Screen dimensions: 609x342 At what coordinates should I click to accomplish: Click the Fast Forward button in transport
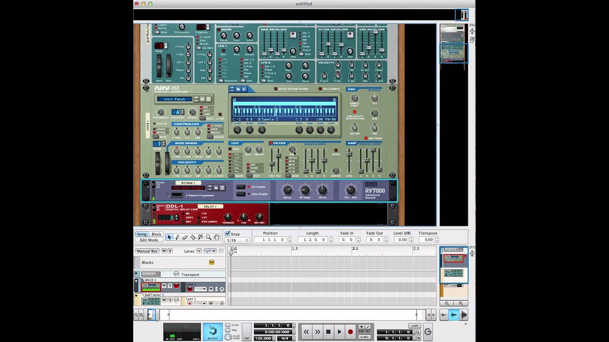[x=317, y=332]
